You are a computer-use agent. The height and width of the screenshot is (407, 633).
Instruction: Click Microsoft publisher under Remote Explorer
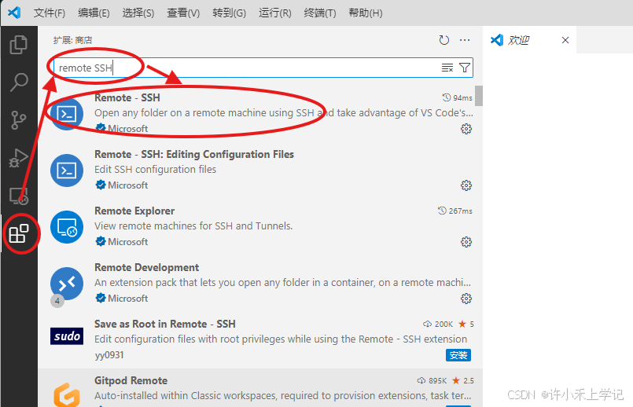pyautogui.click(x=127, y=242)
